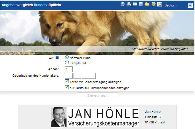Click the document magnifier preview icon
195x129 pixels.
(x=160, y=4)
